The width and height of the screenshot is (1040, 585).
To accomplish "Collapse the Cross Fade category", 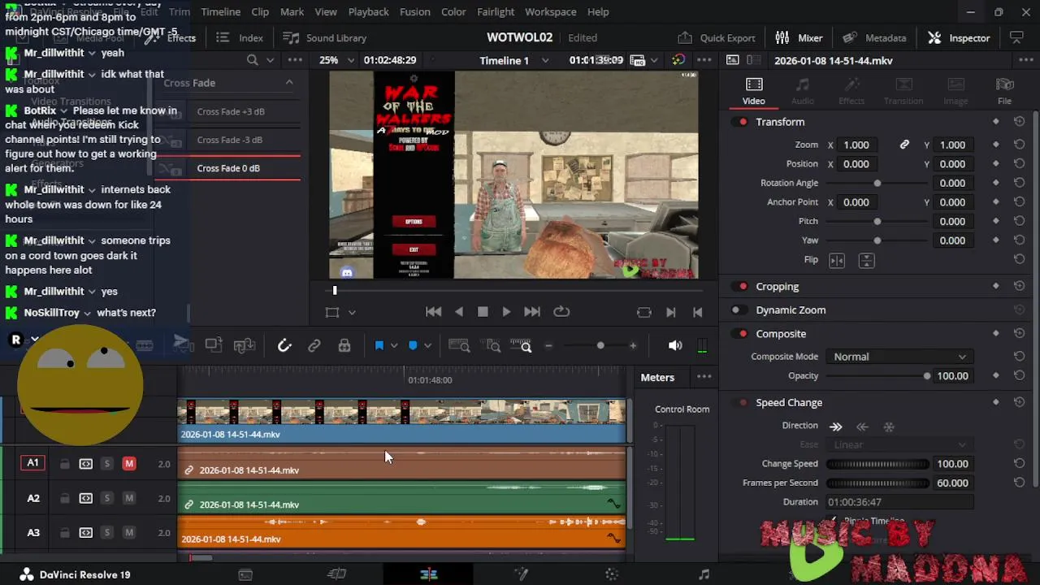I will click(288, 83).
